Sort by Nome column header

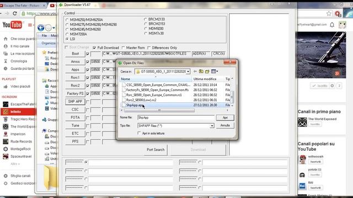(156, 79)
